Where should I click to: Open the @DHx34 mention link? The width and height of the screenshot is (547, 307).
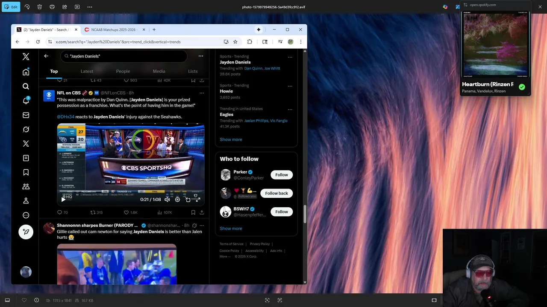pyautogui.click(x=65, y=117)
